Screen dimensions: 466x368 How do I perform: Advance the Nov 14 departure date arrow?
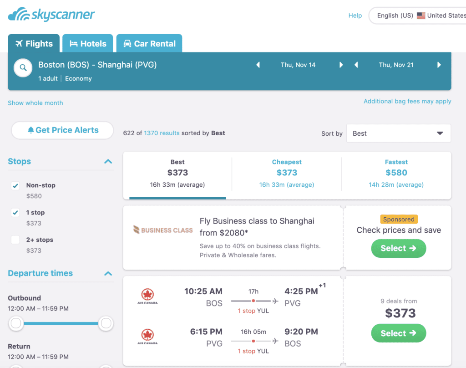coord(341,65)
